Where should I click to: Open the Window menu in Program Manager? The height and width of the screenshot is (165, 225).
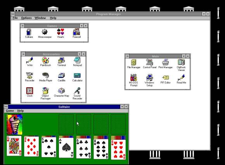pos(40,18)
